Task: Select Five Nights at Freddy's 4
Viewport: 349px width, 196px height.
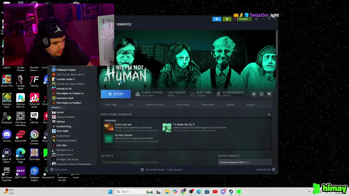Action: pos(70,93)
